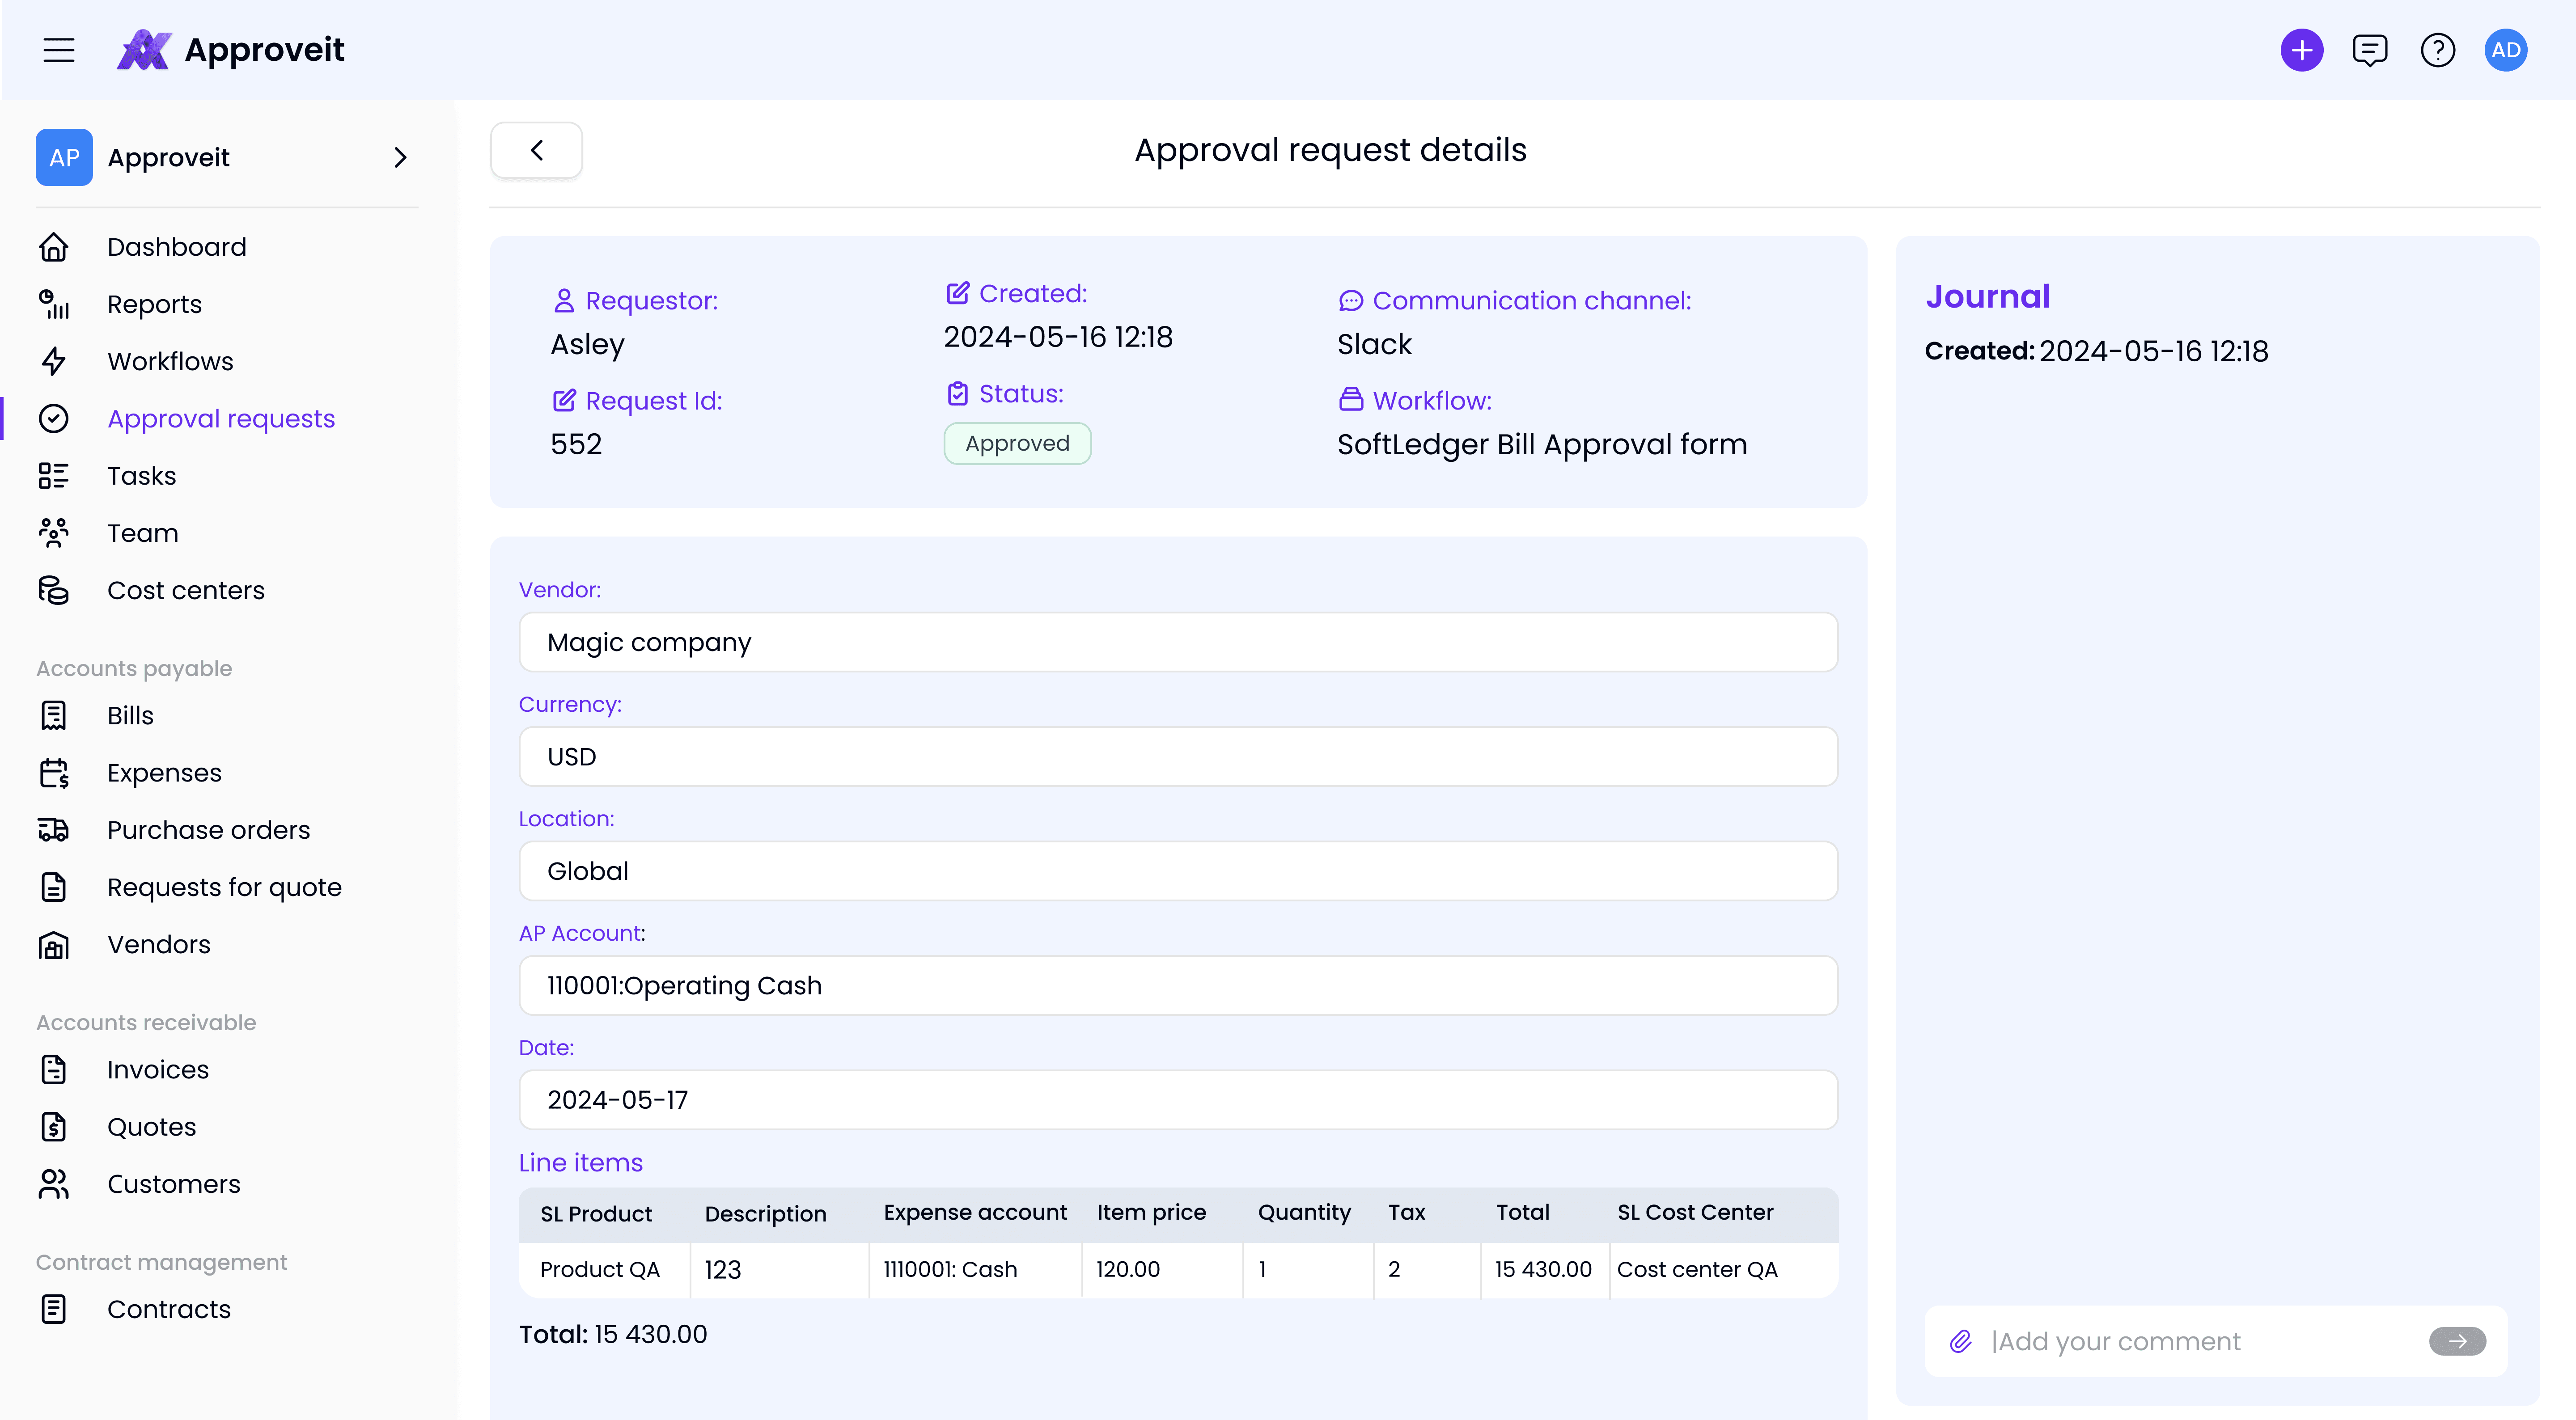Click the Cost centers coins icon
This screenshot has height=1420, width=2576.
[x=54, y=590]
